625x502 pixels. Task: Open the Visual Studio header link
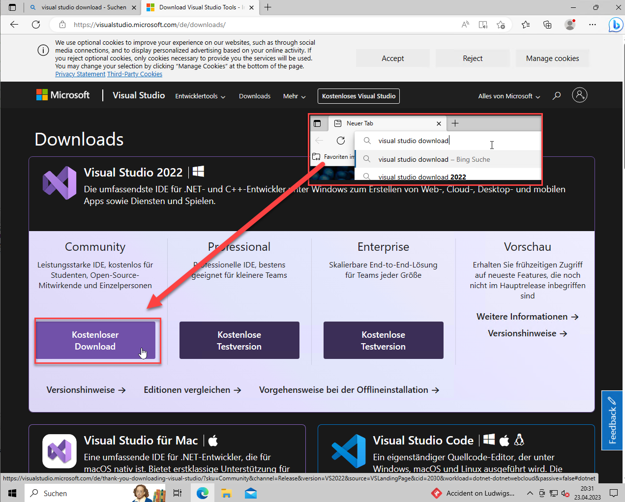point(139,95)
